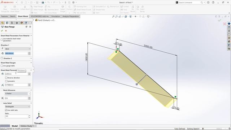The image size is (231, 130).
Task: Open SOLIDWORKS Resources home in task pane
Action: 229,27
